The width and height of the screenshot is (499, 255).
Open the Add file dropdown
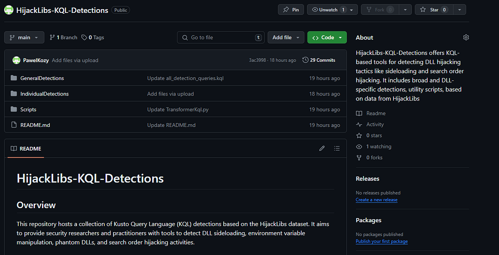pyautogui.click(x=286, y=37)
